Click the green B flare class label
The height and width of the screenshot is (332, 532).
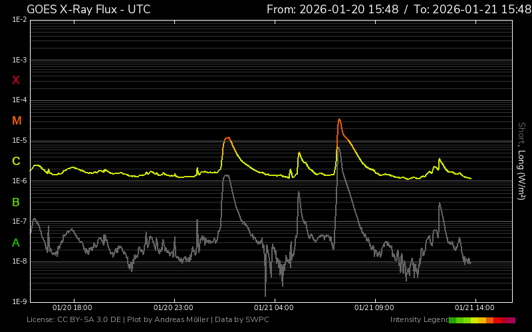click(x=16, y=203)
